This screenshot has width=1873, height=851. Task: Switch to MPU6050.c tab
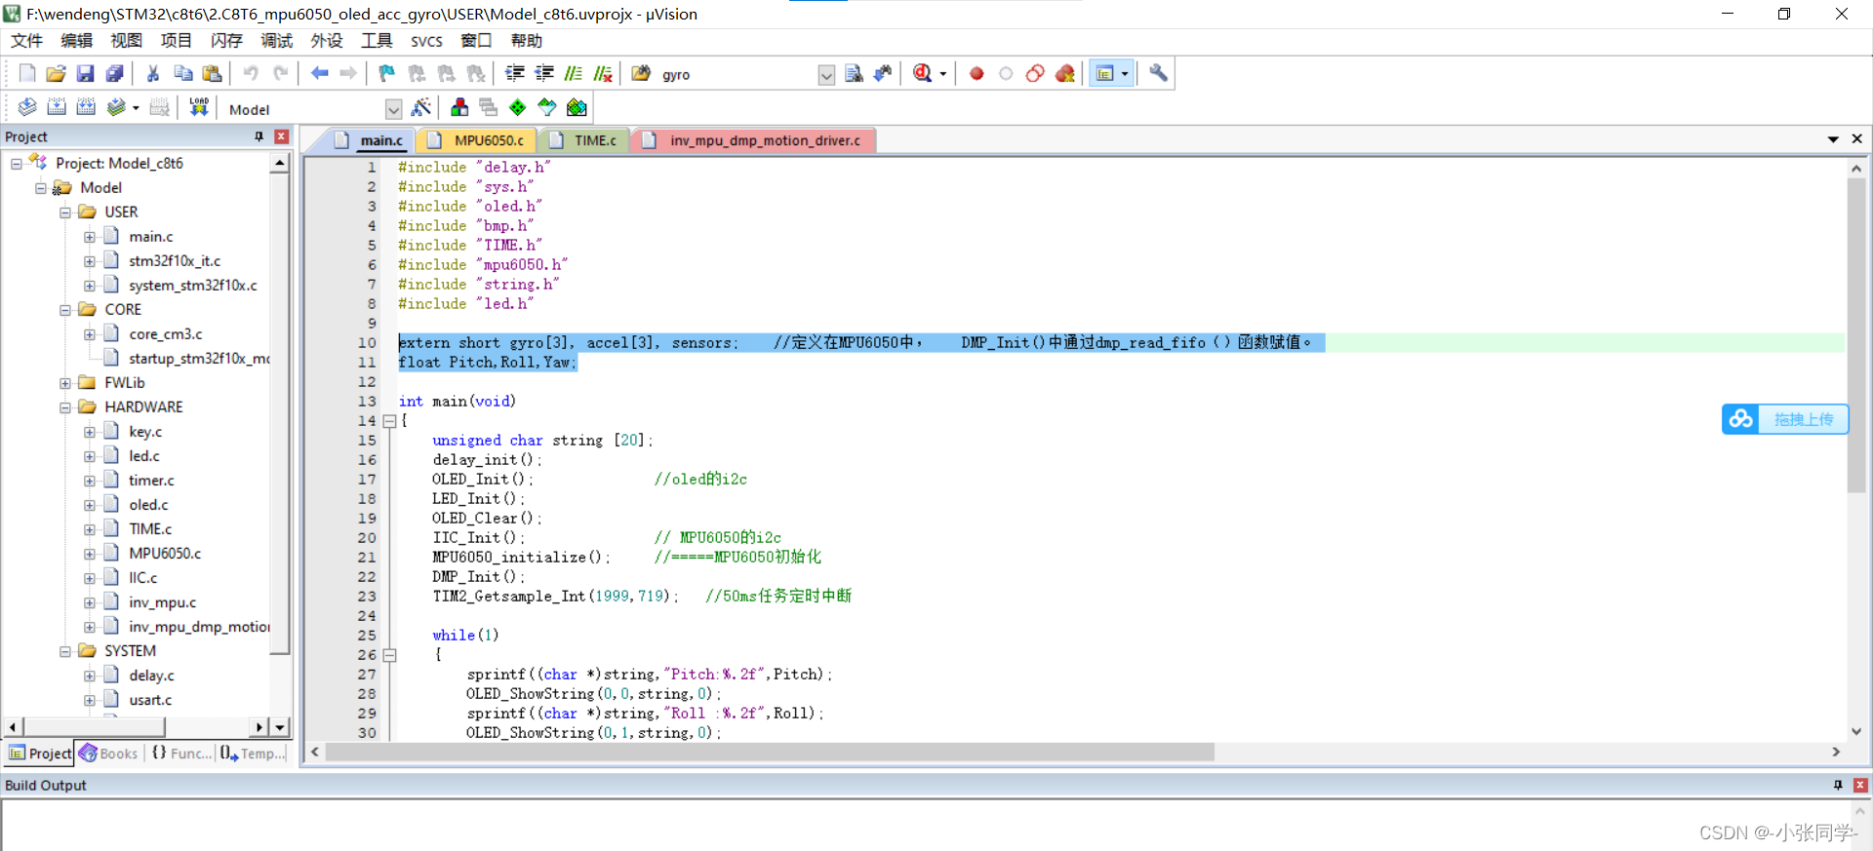(477, 140)
